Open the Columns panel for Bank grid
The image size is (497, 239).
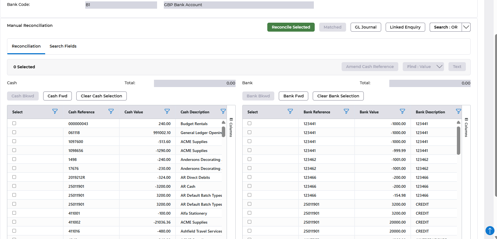point(466,128)
